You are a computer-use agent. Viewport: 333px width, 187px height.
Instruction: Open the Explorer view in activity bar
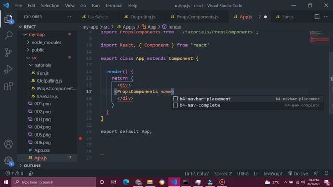pos(8,19)
